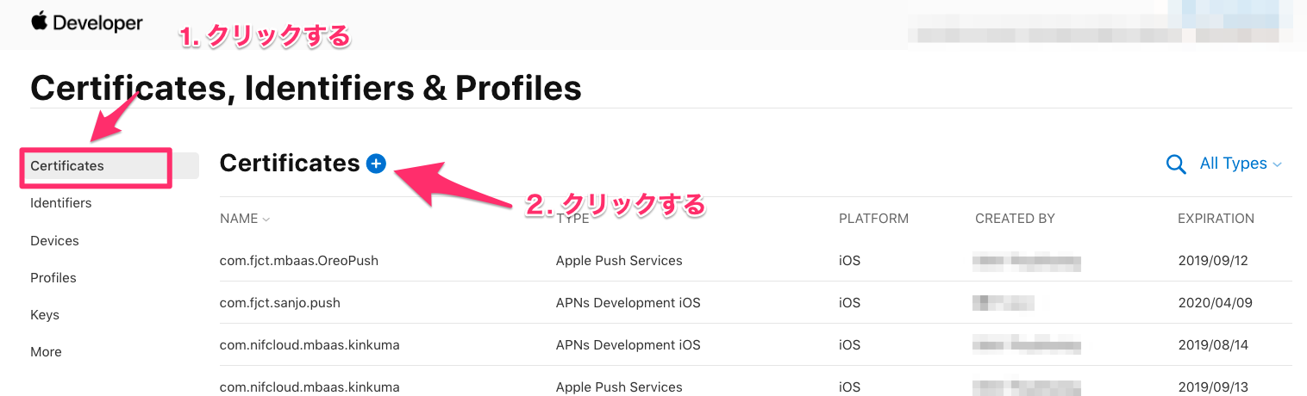Open Identifiers in the sidebar

[x=61, y=203]
